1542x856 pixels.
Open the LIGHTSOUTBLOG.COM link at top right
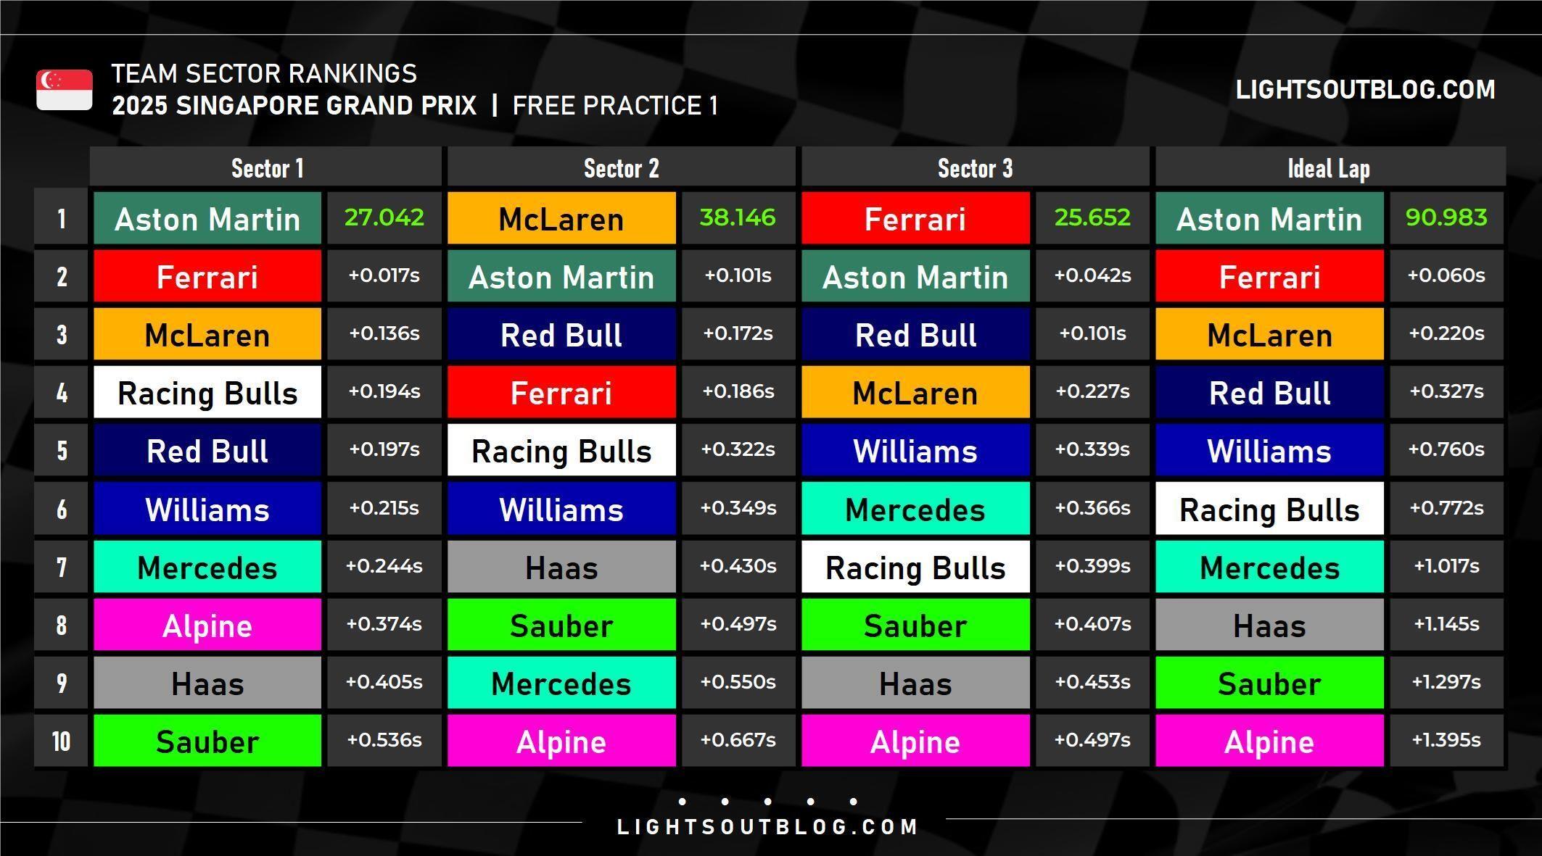[x=1365, y=90]
